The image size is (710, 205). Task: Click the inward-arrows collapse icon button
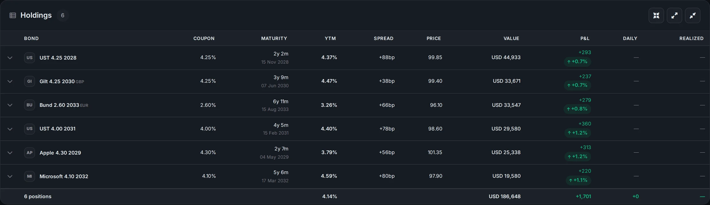[x=693, y=15]
